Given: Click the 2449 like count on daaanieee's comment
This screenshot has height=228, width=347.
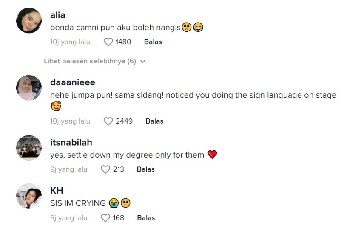Looking at the screenshot, I should (124, 121).
